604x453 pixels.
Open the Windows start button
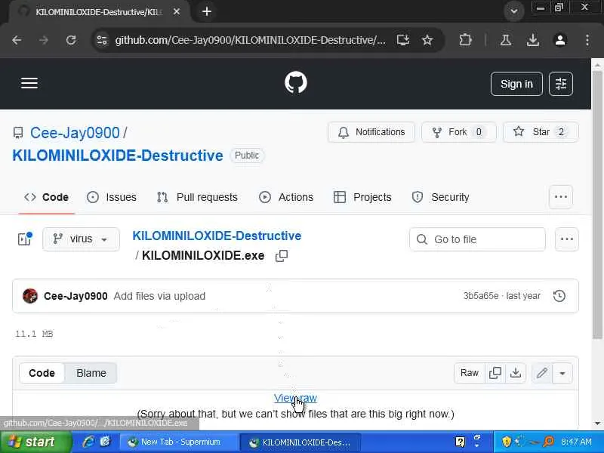click(35, 442)
